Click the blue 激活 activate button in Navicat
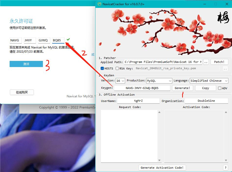 pos(26,64)
